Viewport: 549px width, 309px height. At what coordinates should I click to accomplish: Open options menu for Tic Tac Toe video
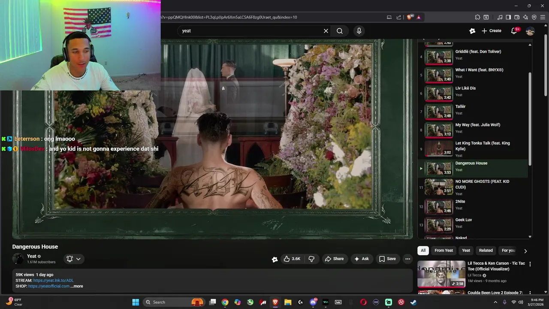point(530,264)
